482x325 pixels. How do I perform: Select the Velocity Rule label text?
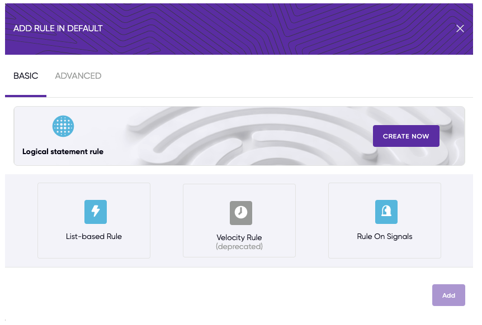[x=239, y=237]
